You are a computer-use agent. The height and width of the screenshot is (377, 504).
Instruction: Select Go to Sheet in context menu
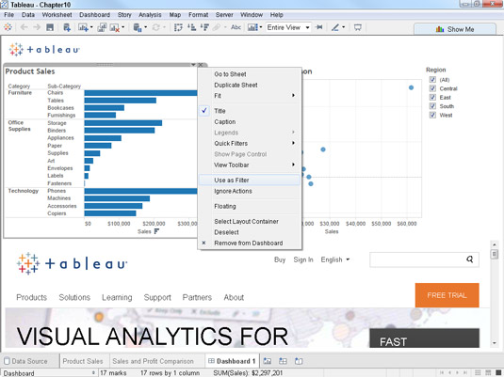[x=250, y=74]
